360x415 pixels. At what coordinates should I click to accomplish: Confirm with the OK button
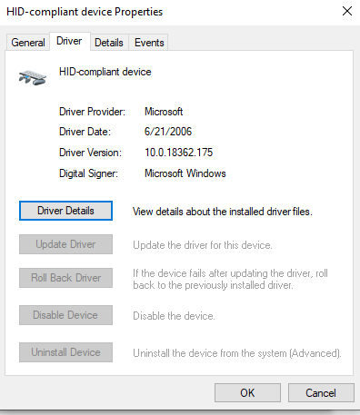[247, 393]
